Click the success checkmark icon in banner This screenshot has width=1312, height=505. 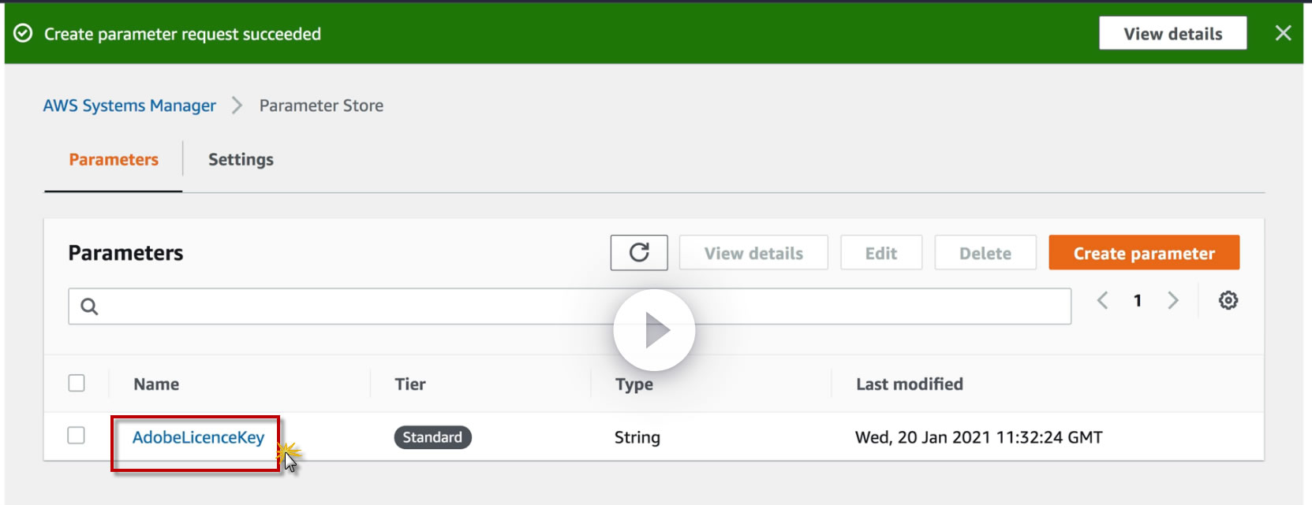click(24, 33)
